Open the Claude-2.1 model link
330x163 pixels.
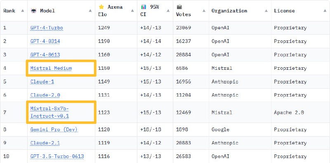point(45,143)
